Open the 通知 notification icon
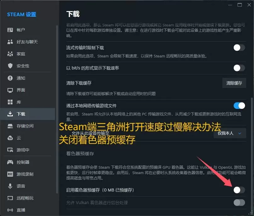The width and height of the screenshot is (254, 216). tap(10, 78)
